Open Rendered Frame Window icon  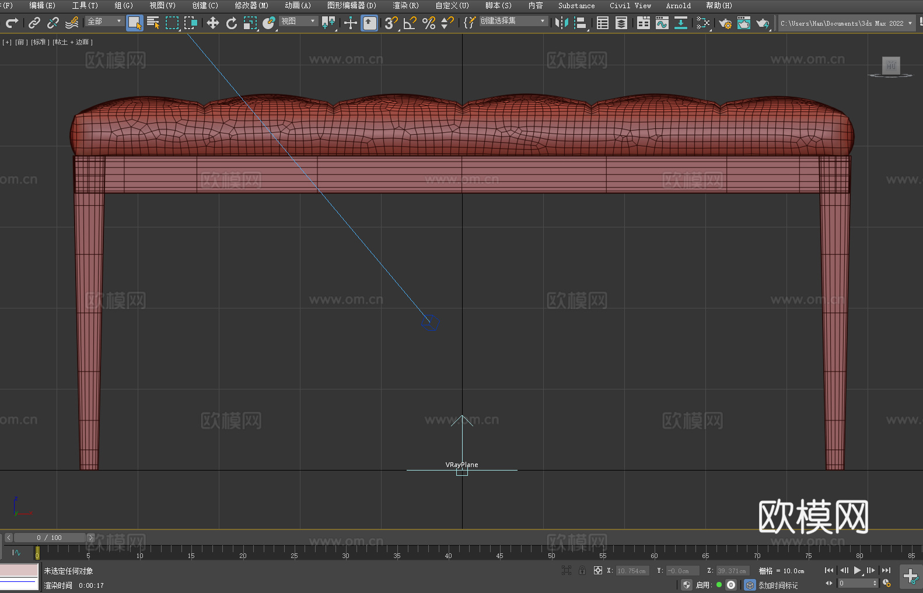pos(744,23)
